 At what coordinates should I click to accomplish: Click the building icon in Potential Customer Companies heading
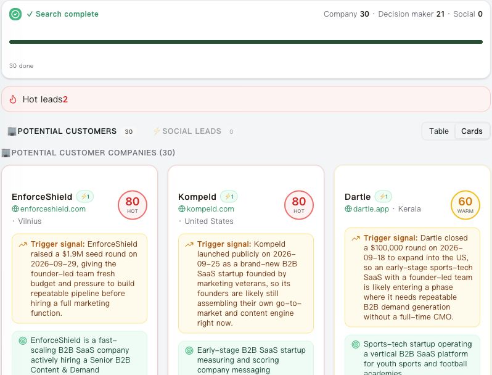click(x=6, y=153)
